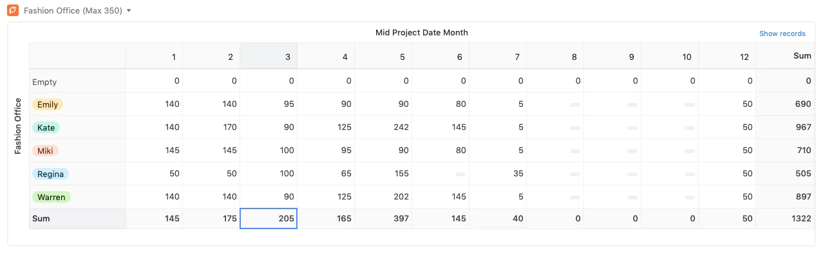Click the Mid Project Date Month heading
This screenshot has width=823, height=260.
422,33
